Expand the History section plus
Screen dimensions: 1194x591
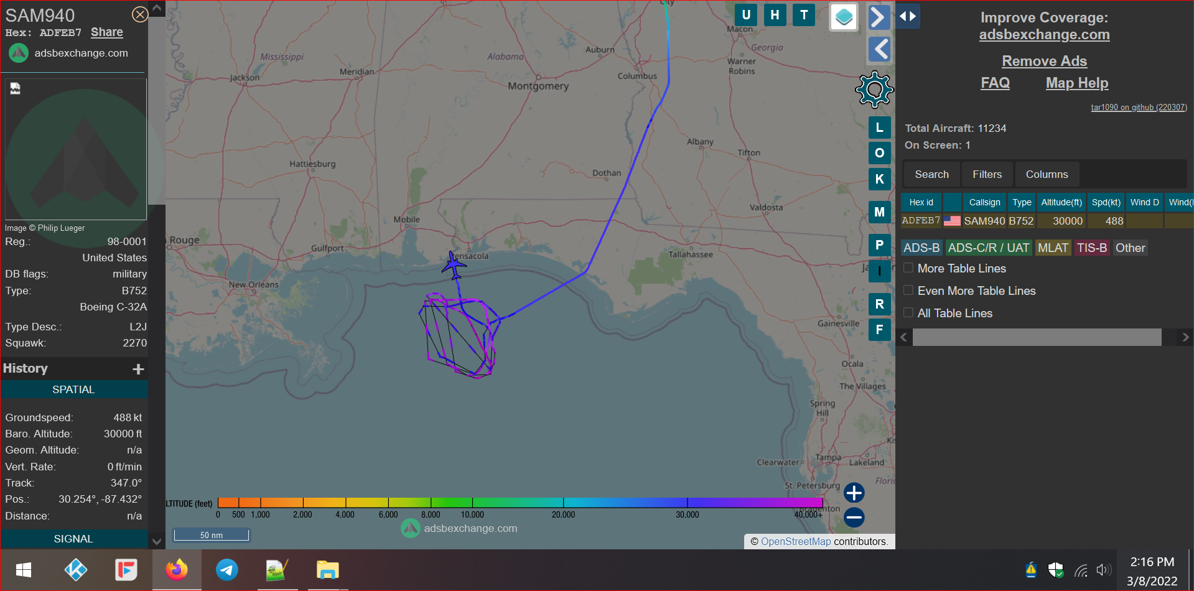tap(138, 369)
